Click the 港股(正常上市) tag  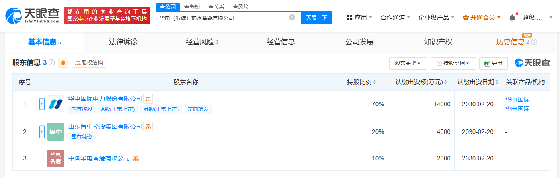[x=161, y=109]
